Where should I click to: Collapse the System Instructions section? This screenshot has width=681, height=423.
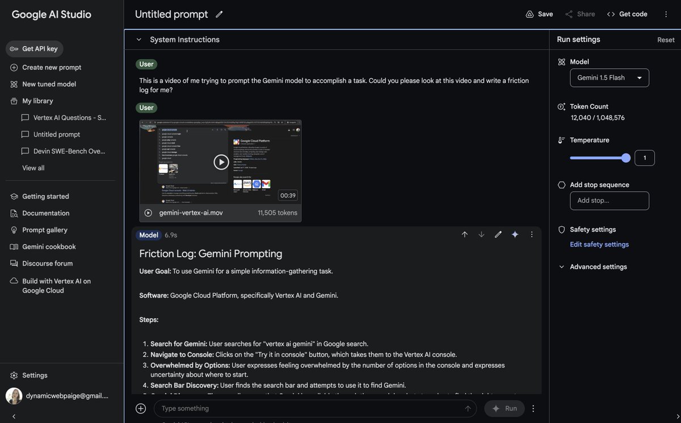click(x=138, y=40)
